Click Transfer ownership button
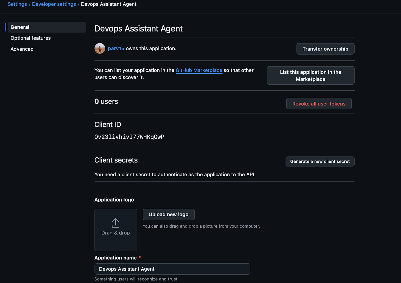The height and width of the screenshot is (283, 401). click(325, 49)
